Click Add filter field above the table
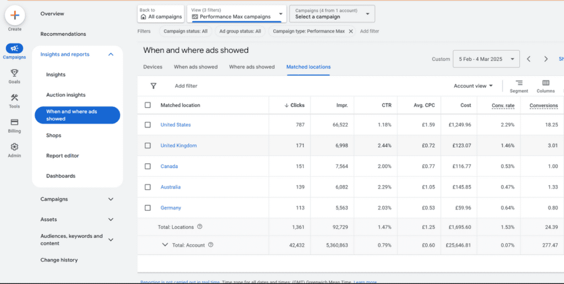 [x=186, y=86]
